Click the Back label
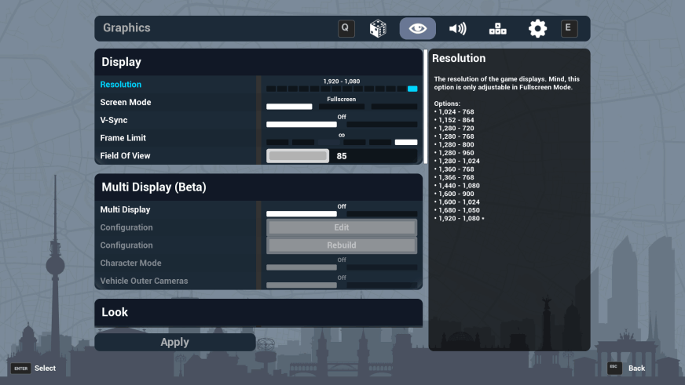 [x=636, y=369]
